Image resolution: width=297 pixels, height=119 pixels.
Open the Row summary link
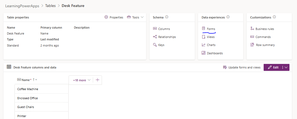point(265,45)
